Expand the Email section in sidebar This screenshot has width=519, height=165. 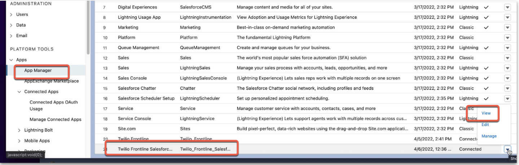coord(12,36)
